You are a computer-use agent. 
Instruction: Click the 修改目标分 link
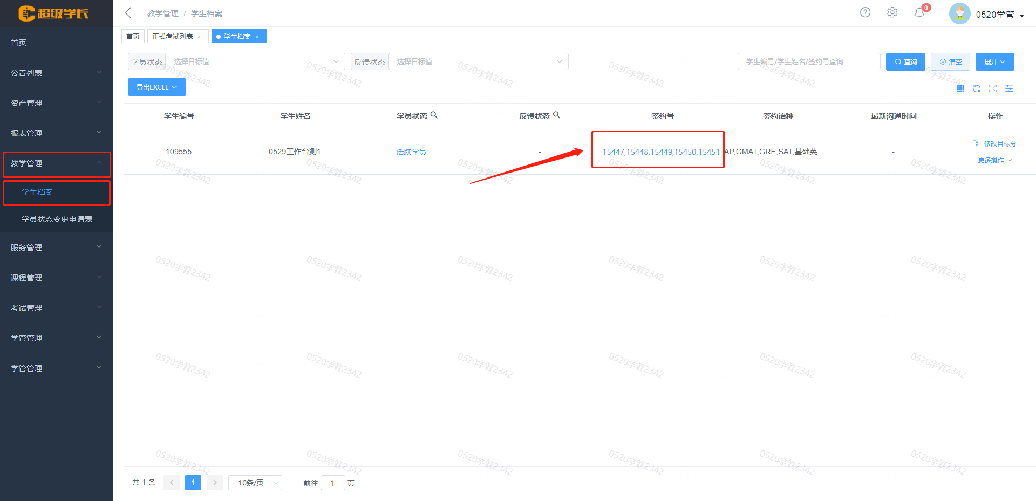coord(999,143)
